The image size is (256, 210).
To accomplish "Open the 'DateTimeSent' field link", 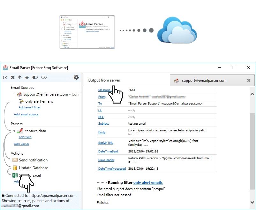I will click(108, 151).
